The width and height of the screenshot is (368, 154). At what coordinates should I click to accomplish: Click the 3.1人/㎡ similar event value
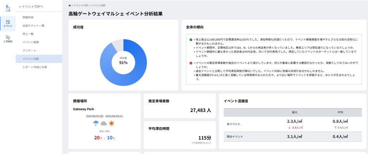point(295,137)
